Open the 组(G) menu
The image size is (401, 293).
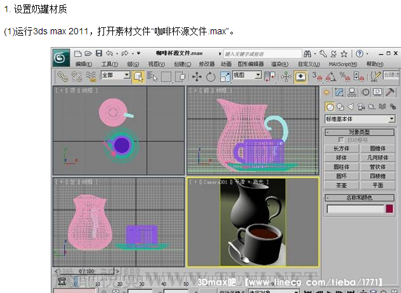point(133,64)
